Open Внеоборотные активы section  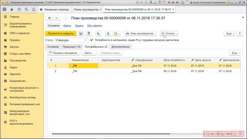point(22,97)
